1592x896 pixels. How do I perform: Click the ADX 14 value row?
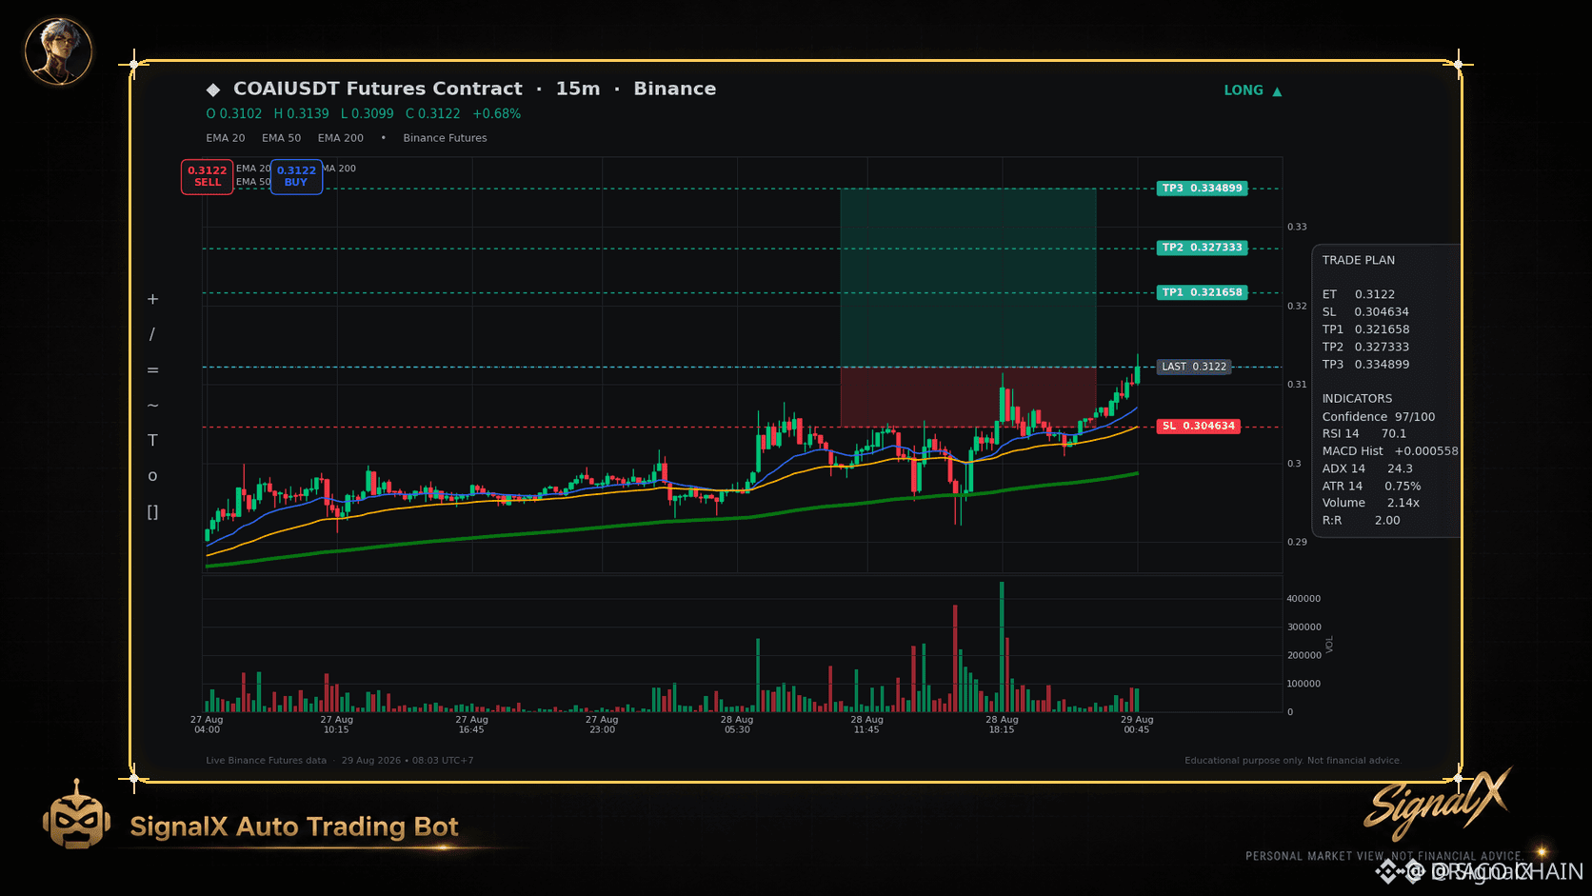[1367, 468]
